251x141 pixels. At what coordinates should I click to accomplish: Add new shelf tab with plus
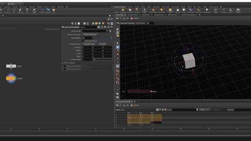click(x=221, y=7)
